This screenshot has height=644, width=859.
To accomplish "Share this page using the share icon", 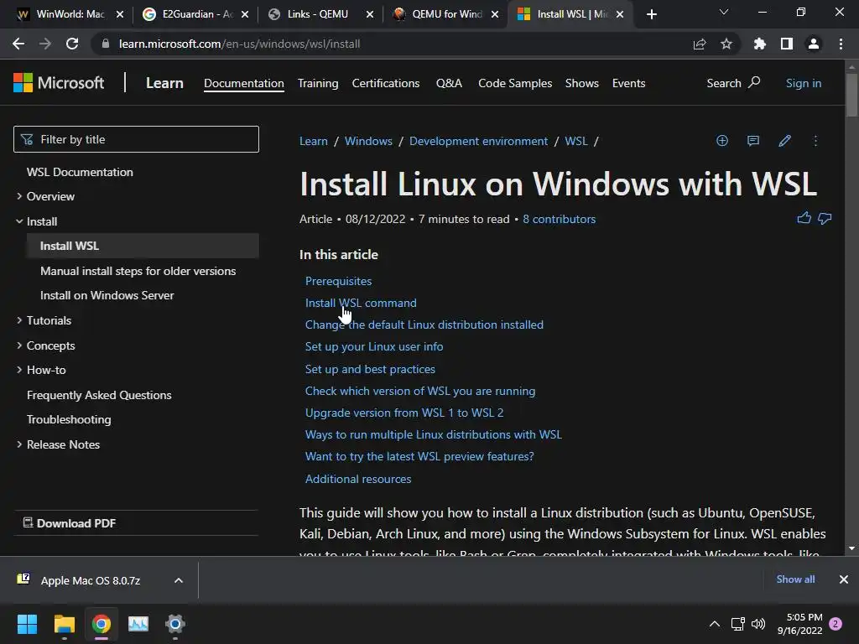I will 700,44.
